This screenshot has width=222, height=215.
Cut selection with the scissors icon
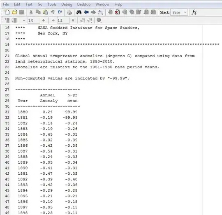(31, 12)
